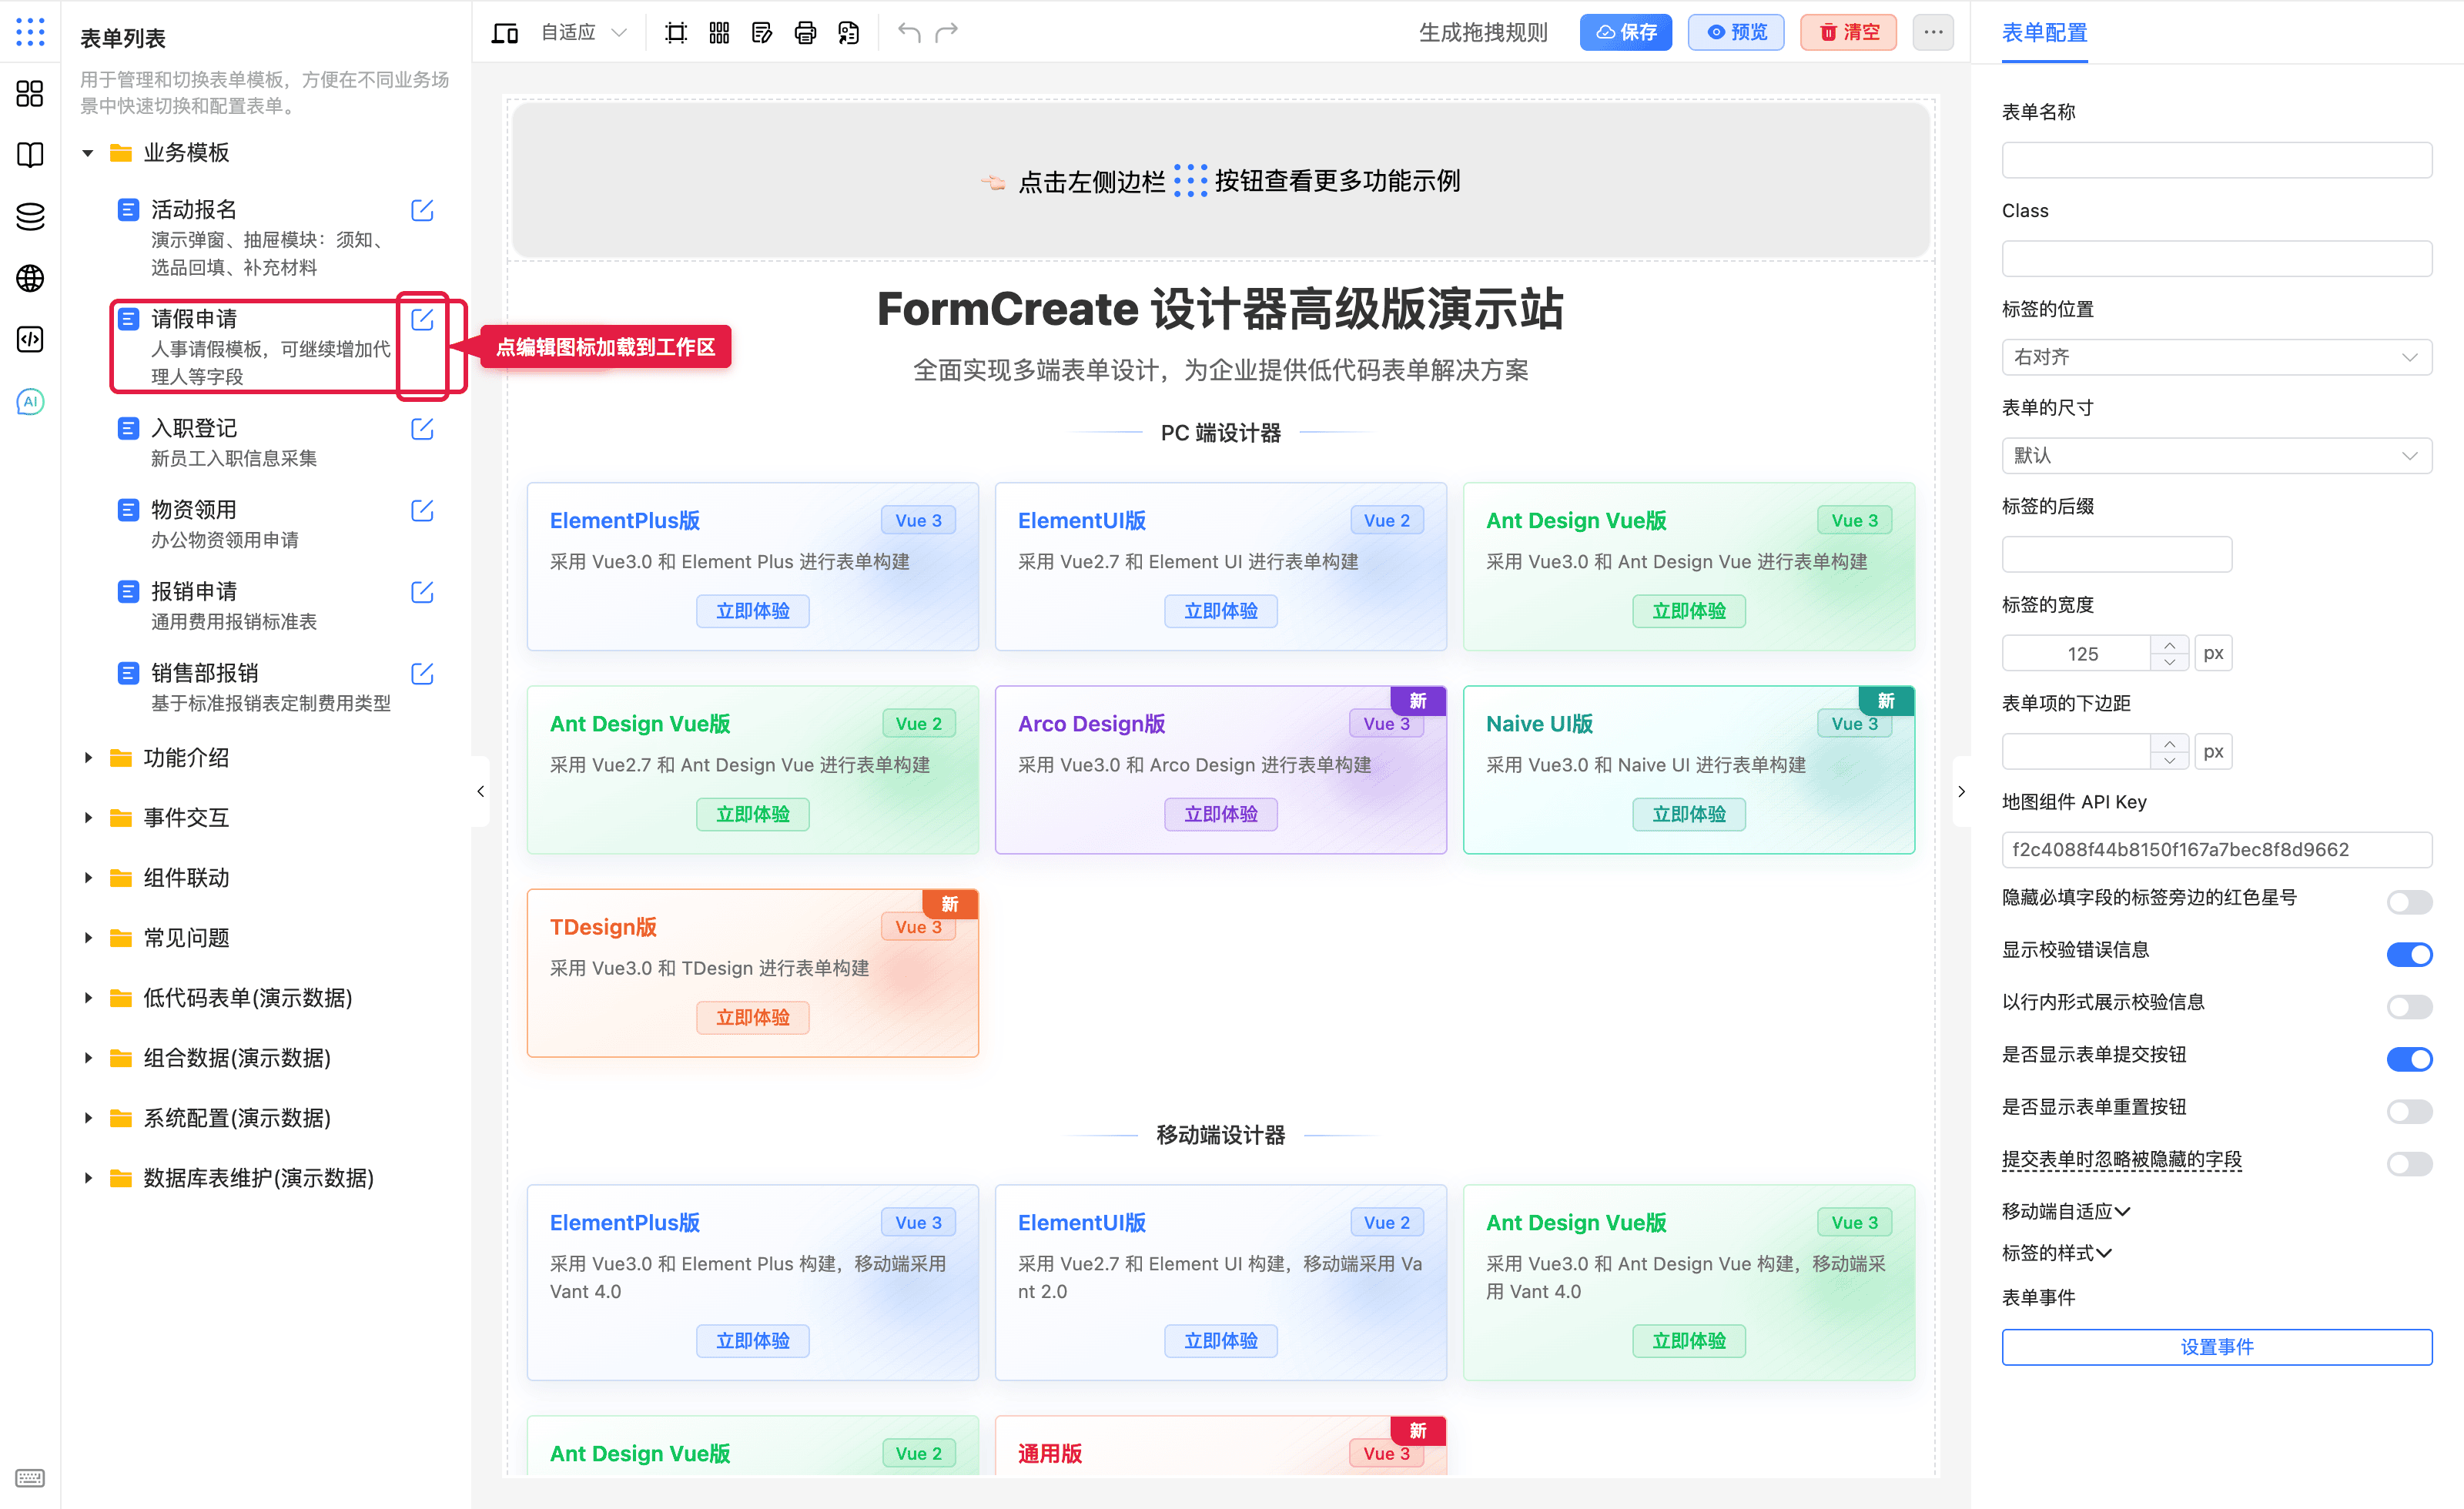Collapse the left panel with arrow handle
2464x1509 pixels.
481,791
